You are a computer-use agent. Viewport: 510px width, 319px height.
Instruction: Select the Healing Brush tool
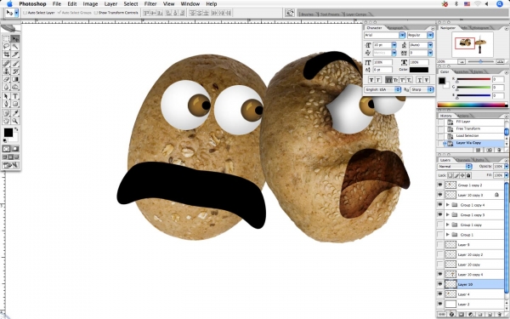pyautogui.click(x=6, y=64)
